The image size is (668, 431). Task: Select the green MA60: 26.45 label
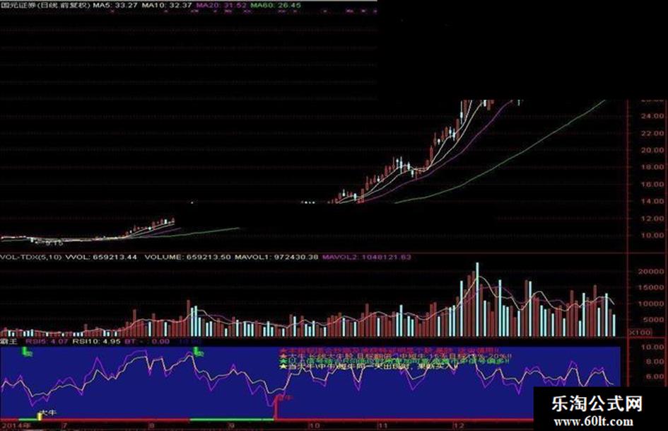pos(275,5)
